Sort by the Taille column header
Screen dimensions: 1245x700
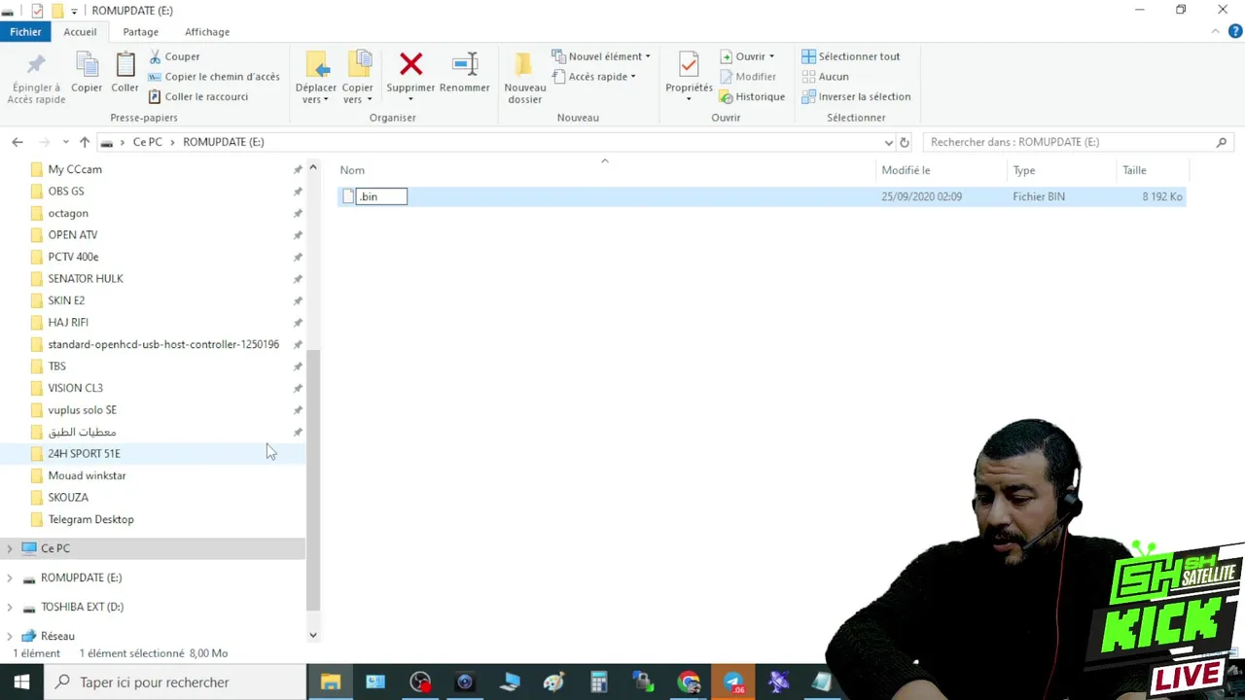pos(1134,170)
